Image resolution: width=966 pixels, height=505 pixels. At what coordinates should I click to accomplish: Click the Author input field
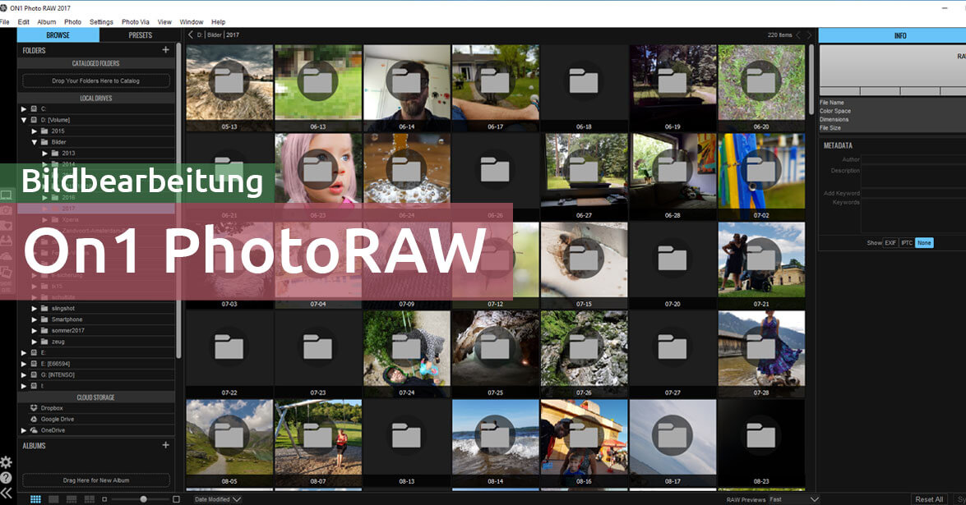913,159
